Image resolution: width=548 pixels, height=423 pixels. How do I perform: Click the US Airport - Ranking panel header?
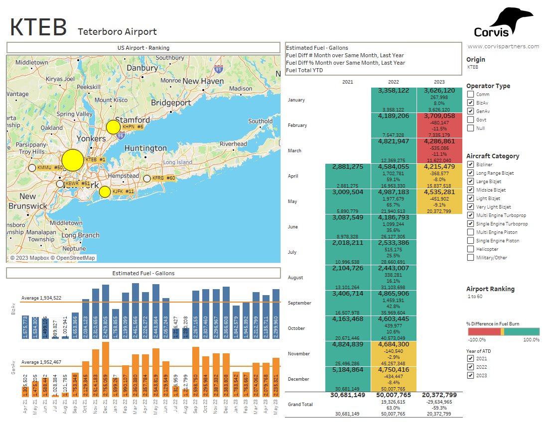tap(143, 48)
